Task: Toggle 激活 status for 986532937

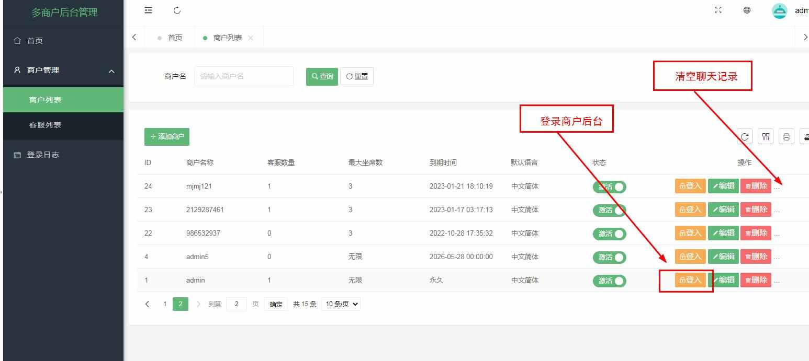Action: click(609, 234)
